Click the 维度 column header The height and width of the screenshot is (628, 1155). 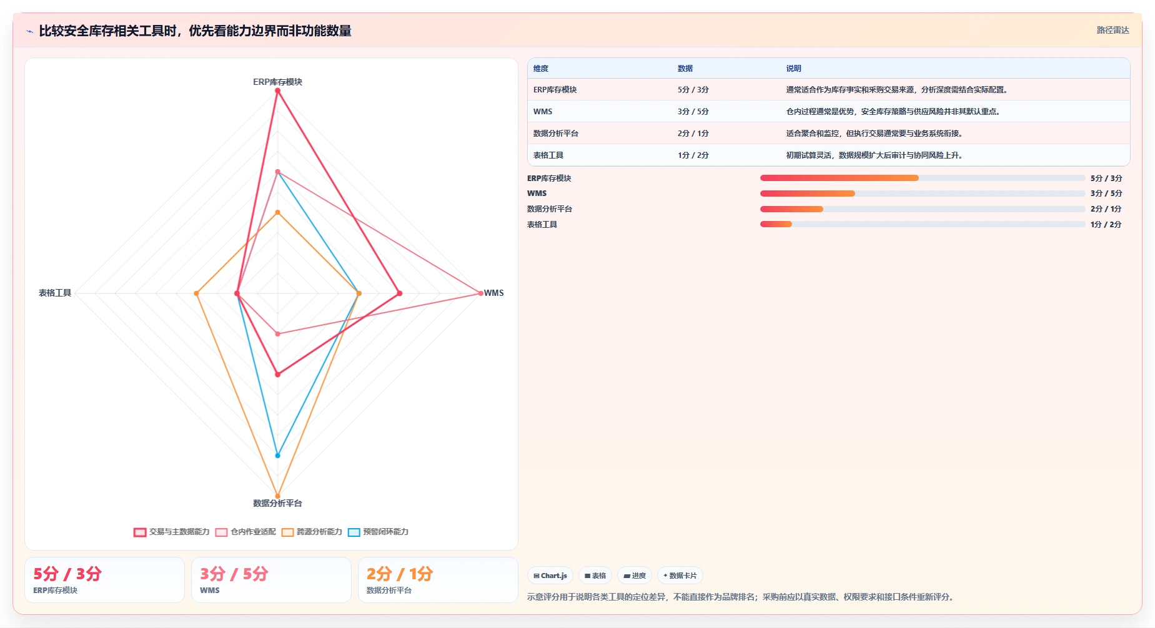[x=541, y=69]
